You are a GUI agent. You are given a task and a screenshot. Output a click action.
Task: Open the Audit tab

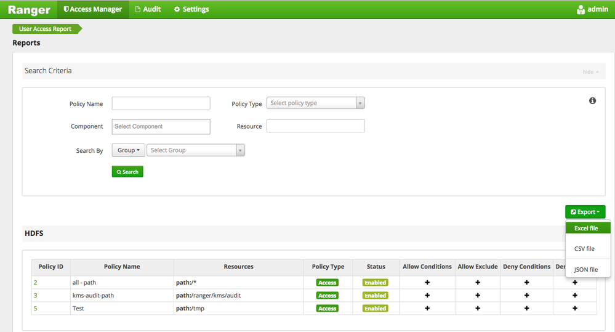click(148, 9)
